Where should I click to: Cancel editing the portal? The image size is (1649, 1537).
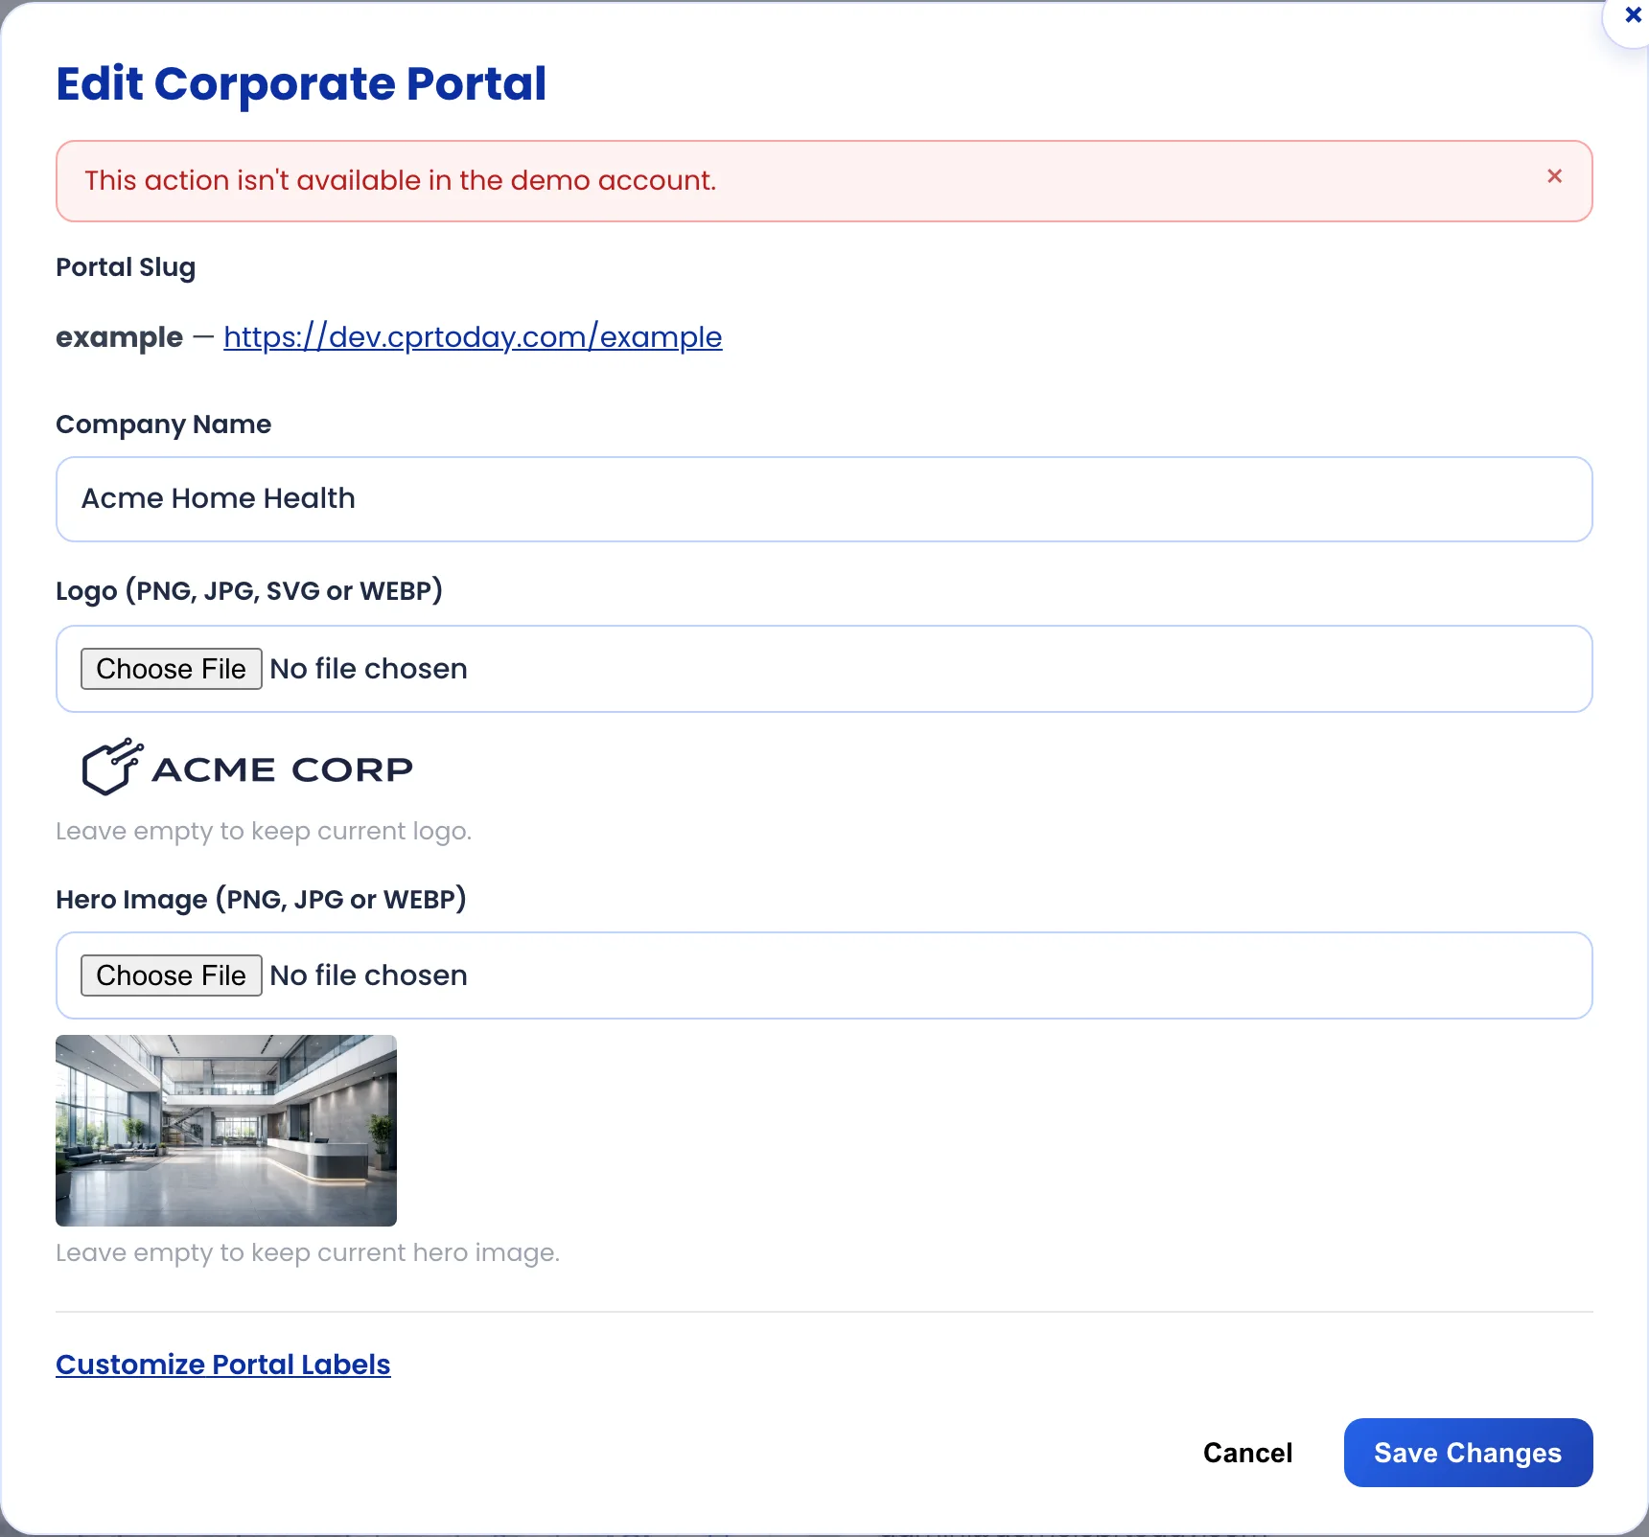(1247, 1454)
